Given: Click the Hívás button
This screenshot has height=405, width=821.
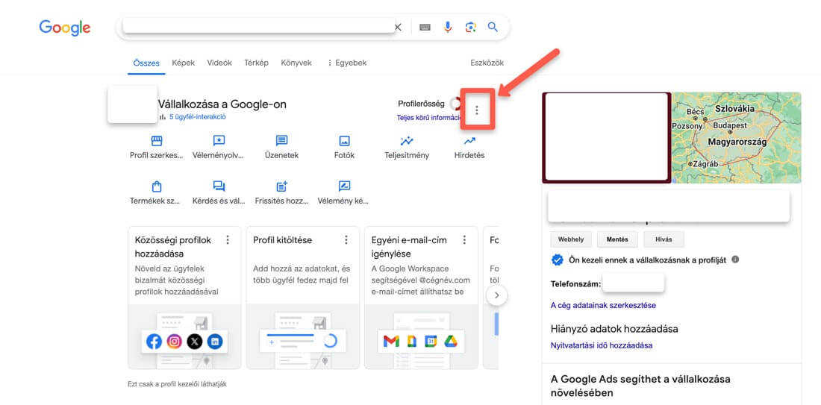Looking at the screenshot, I should [664, 239].
